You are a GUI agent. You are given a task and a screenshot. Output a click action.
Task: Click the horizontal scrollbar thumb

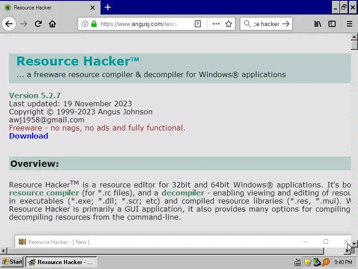click(x=166, y=251)
